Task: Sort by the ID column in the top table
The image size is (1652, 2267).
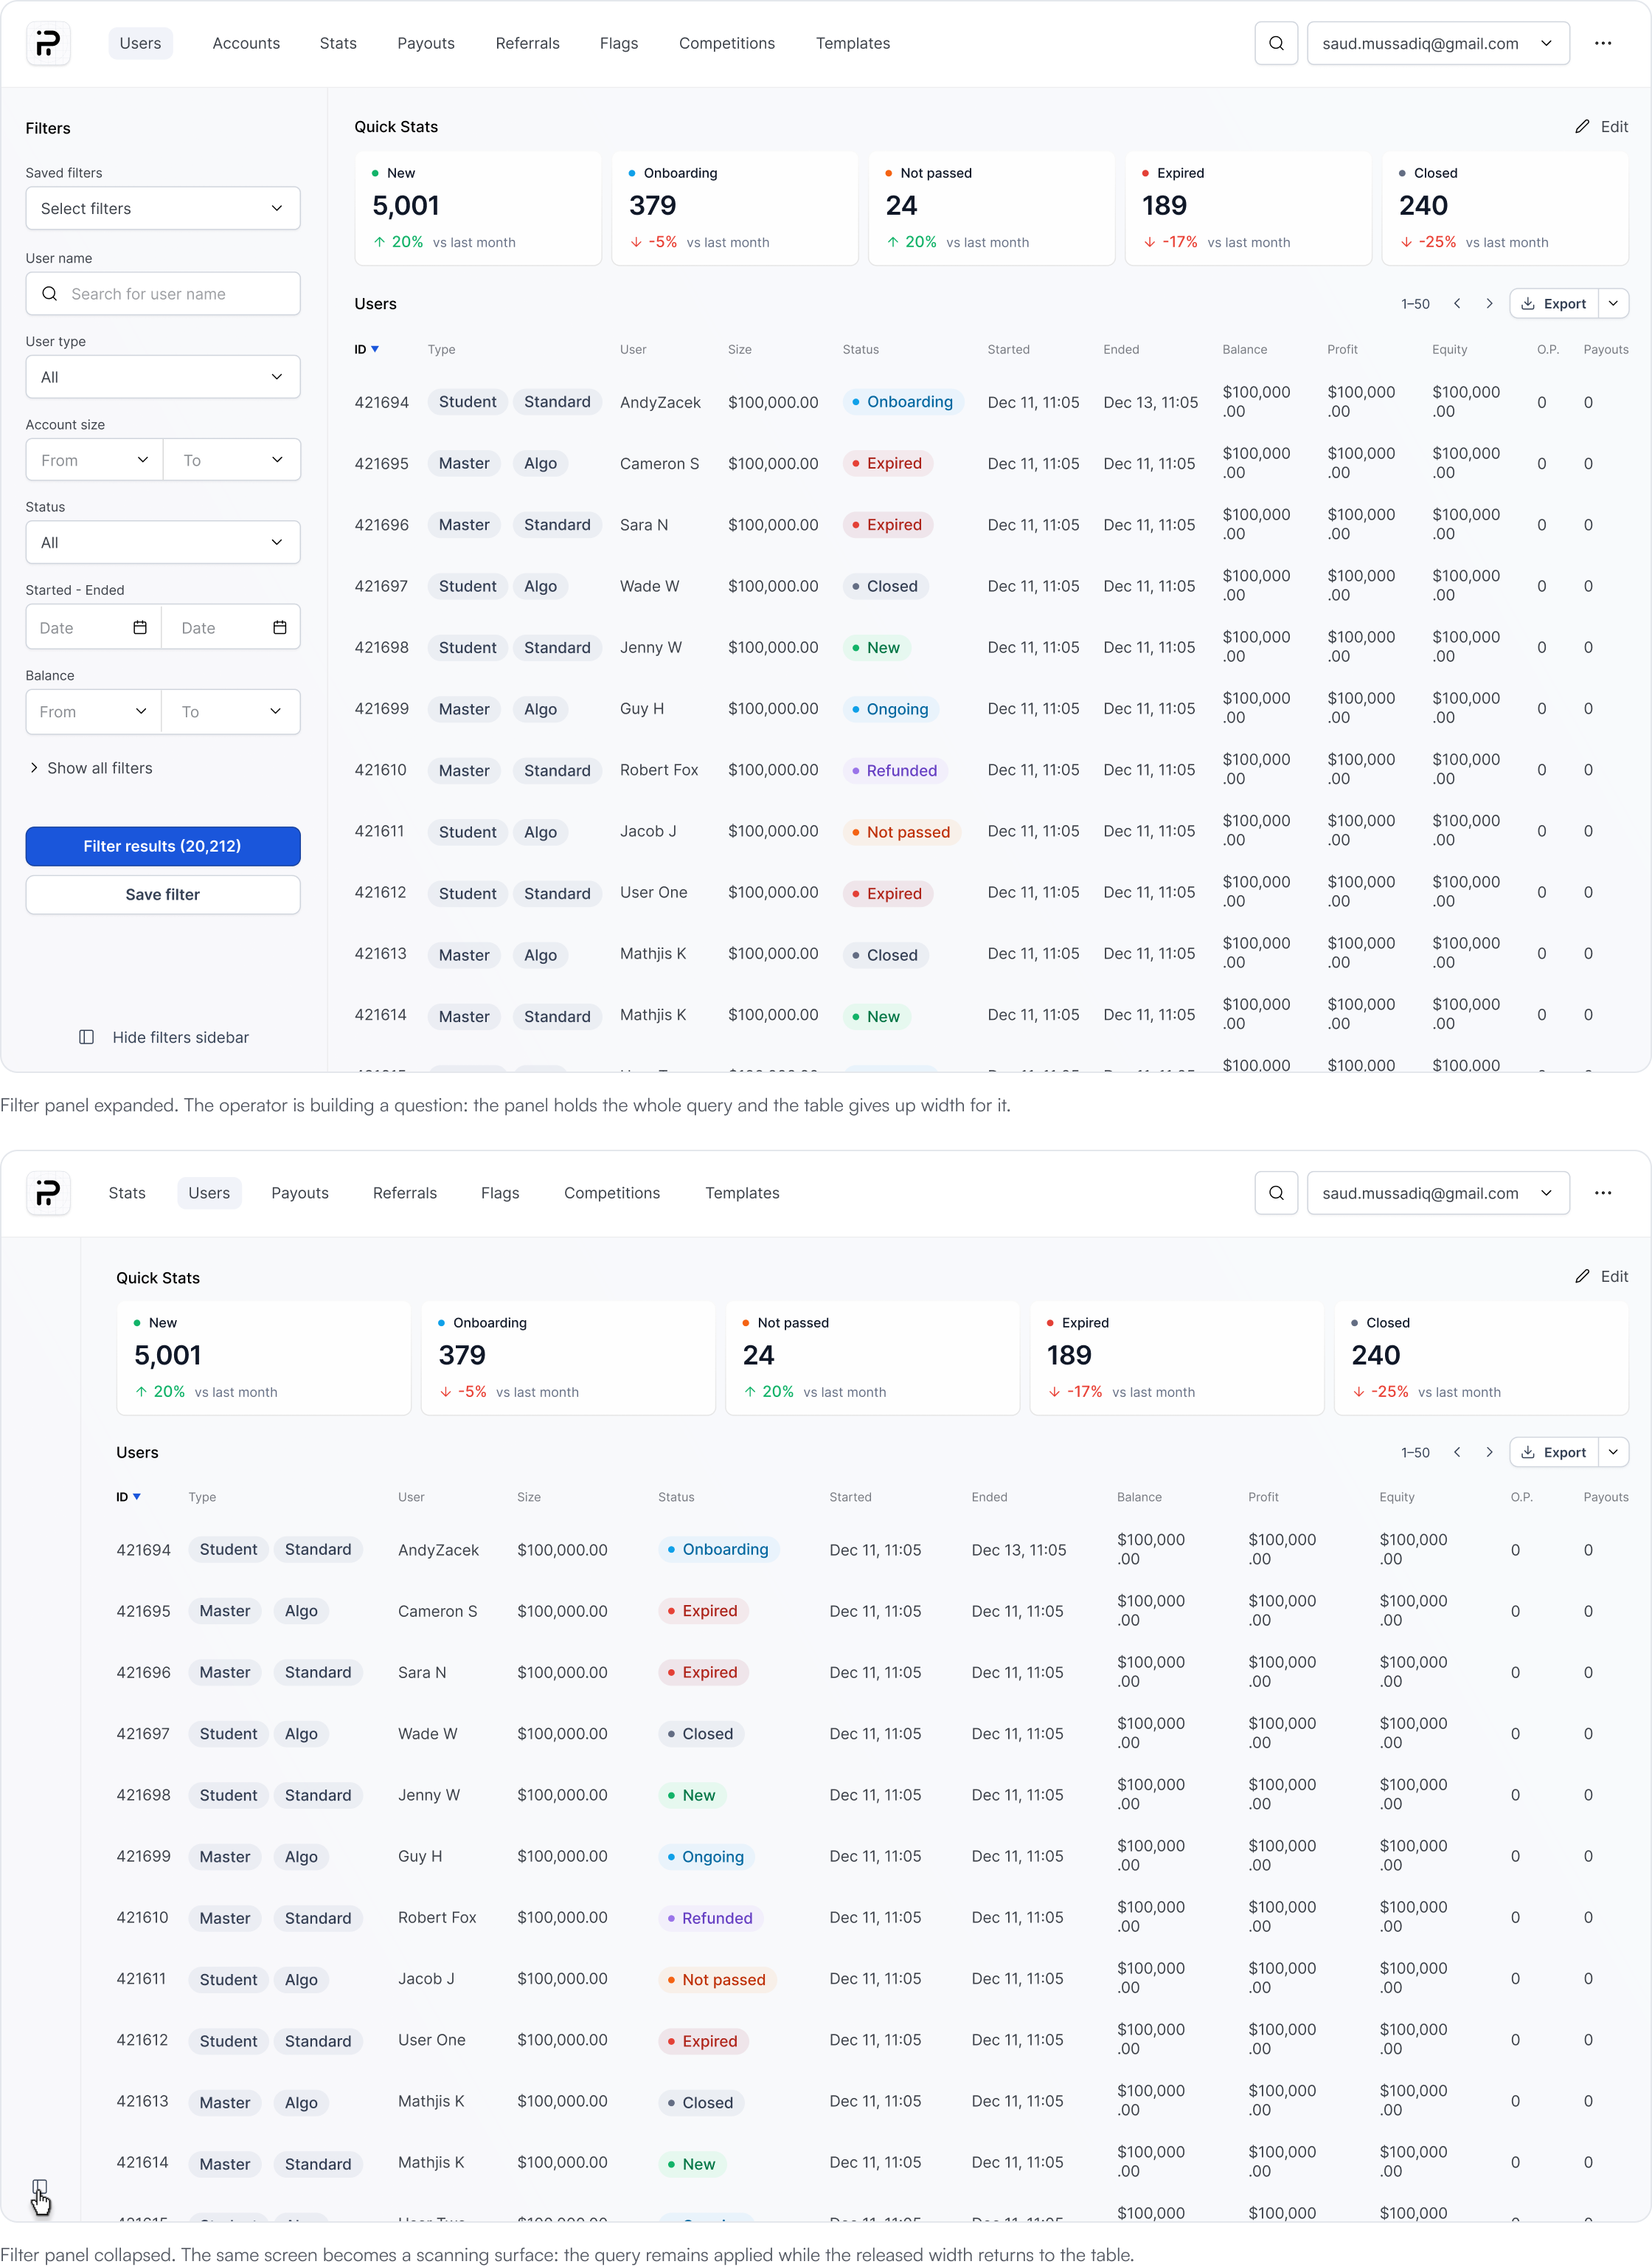Action: 367,349
